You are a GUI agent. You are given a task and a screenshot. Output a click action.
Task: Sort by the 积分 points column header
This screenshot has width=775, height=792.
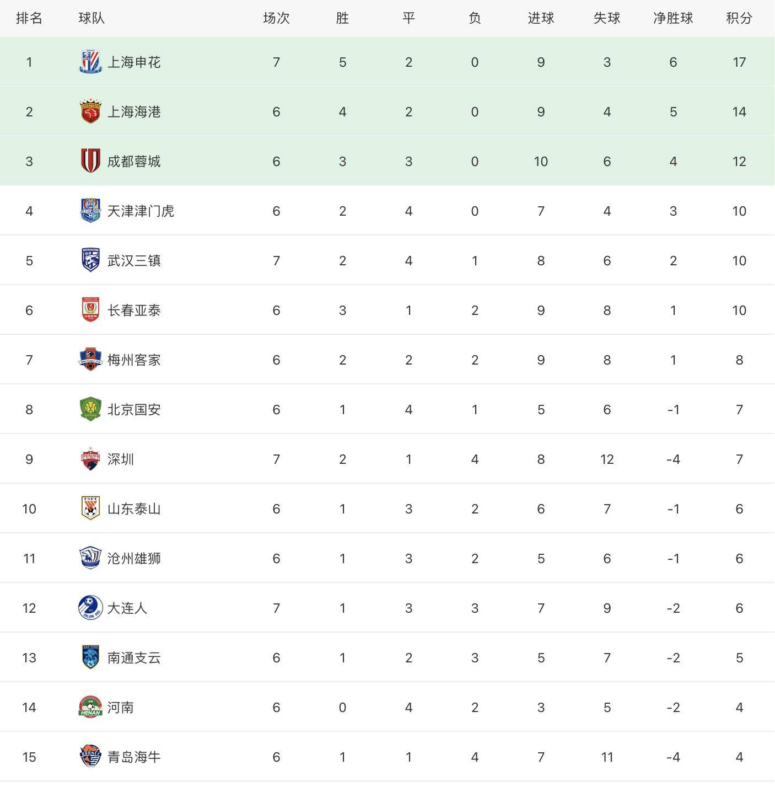(739, 18)
